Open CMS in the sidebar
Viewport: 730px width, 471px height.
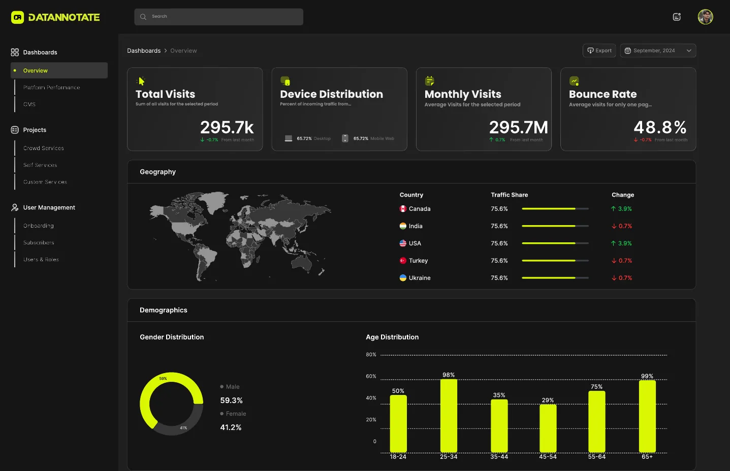click(29, 104)
